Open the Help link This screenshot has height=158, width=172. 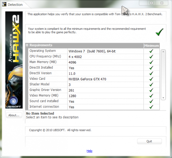click(x=89, y=151)
